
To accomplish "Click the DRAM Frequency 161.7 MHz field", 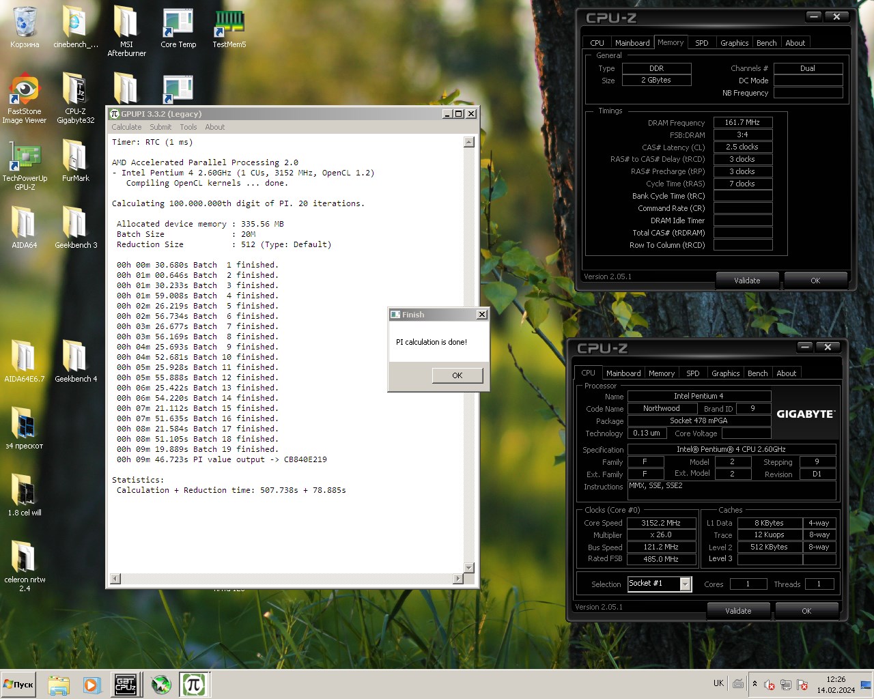I will (743, 123).
